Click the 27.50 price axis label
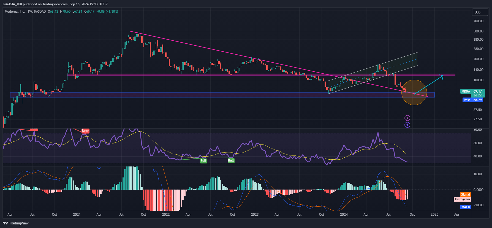The width and height of the screenshot is (492, 228). pos(477,119)
